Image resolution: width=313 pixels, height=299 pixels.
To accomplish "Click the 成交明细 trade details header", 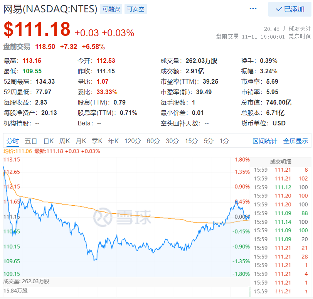I will tap(281, 162).
